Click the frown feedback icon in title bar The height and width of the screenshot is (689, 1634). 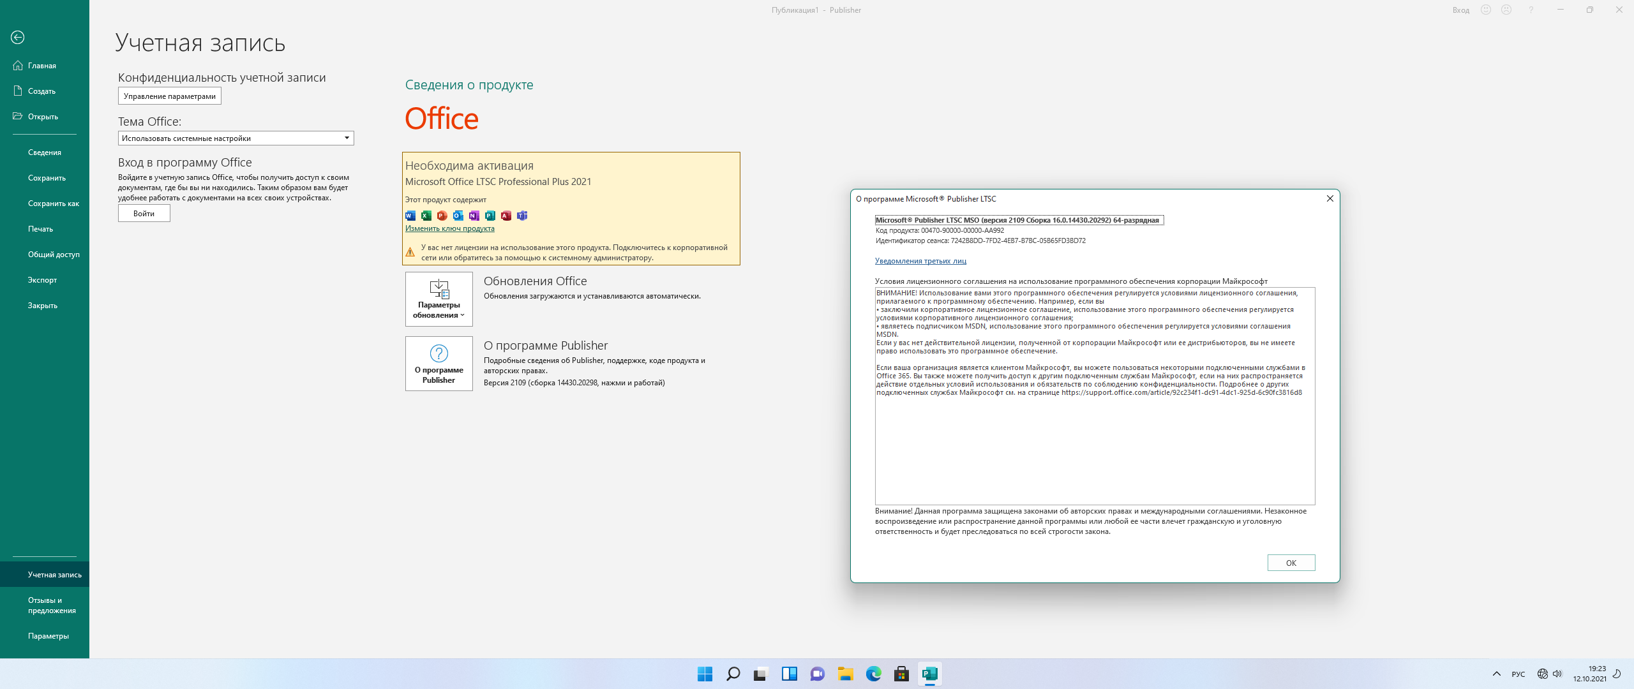pos(1506,10)
